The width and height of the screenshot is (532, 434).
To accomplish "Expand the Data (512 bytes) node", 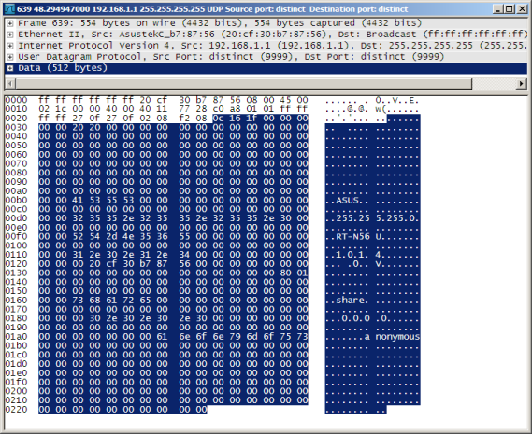I will click(x=10, y=68).
